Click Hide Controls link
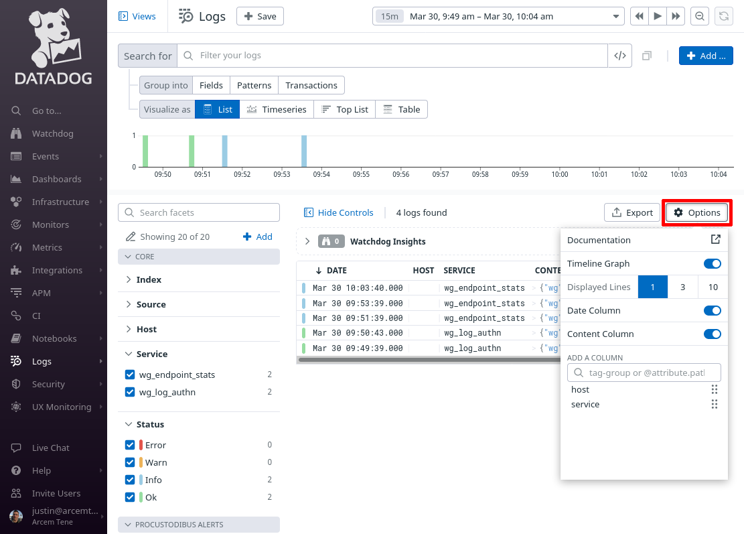 pyautogui.click(x=339, y=212)
